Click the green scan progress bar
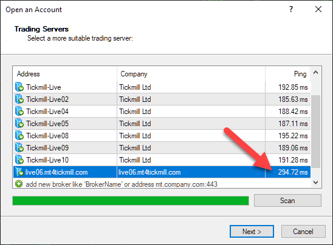 pyautogui.click(x=131, y=201)
